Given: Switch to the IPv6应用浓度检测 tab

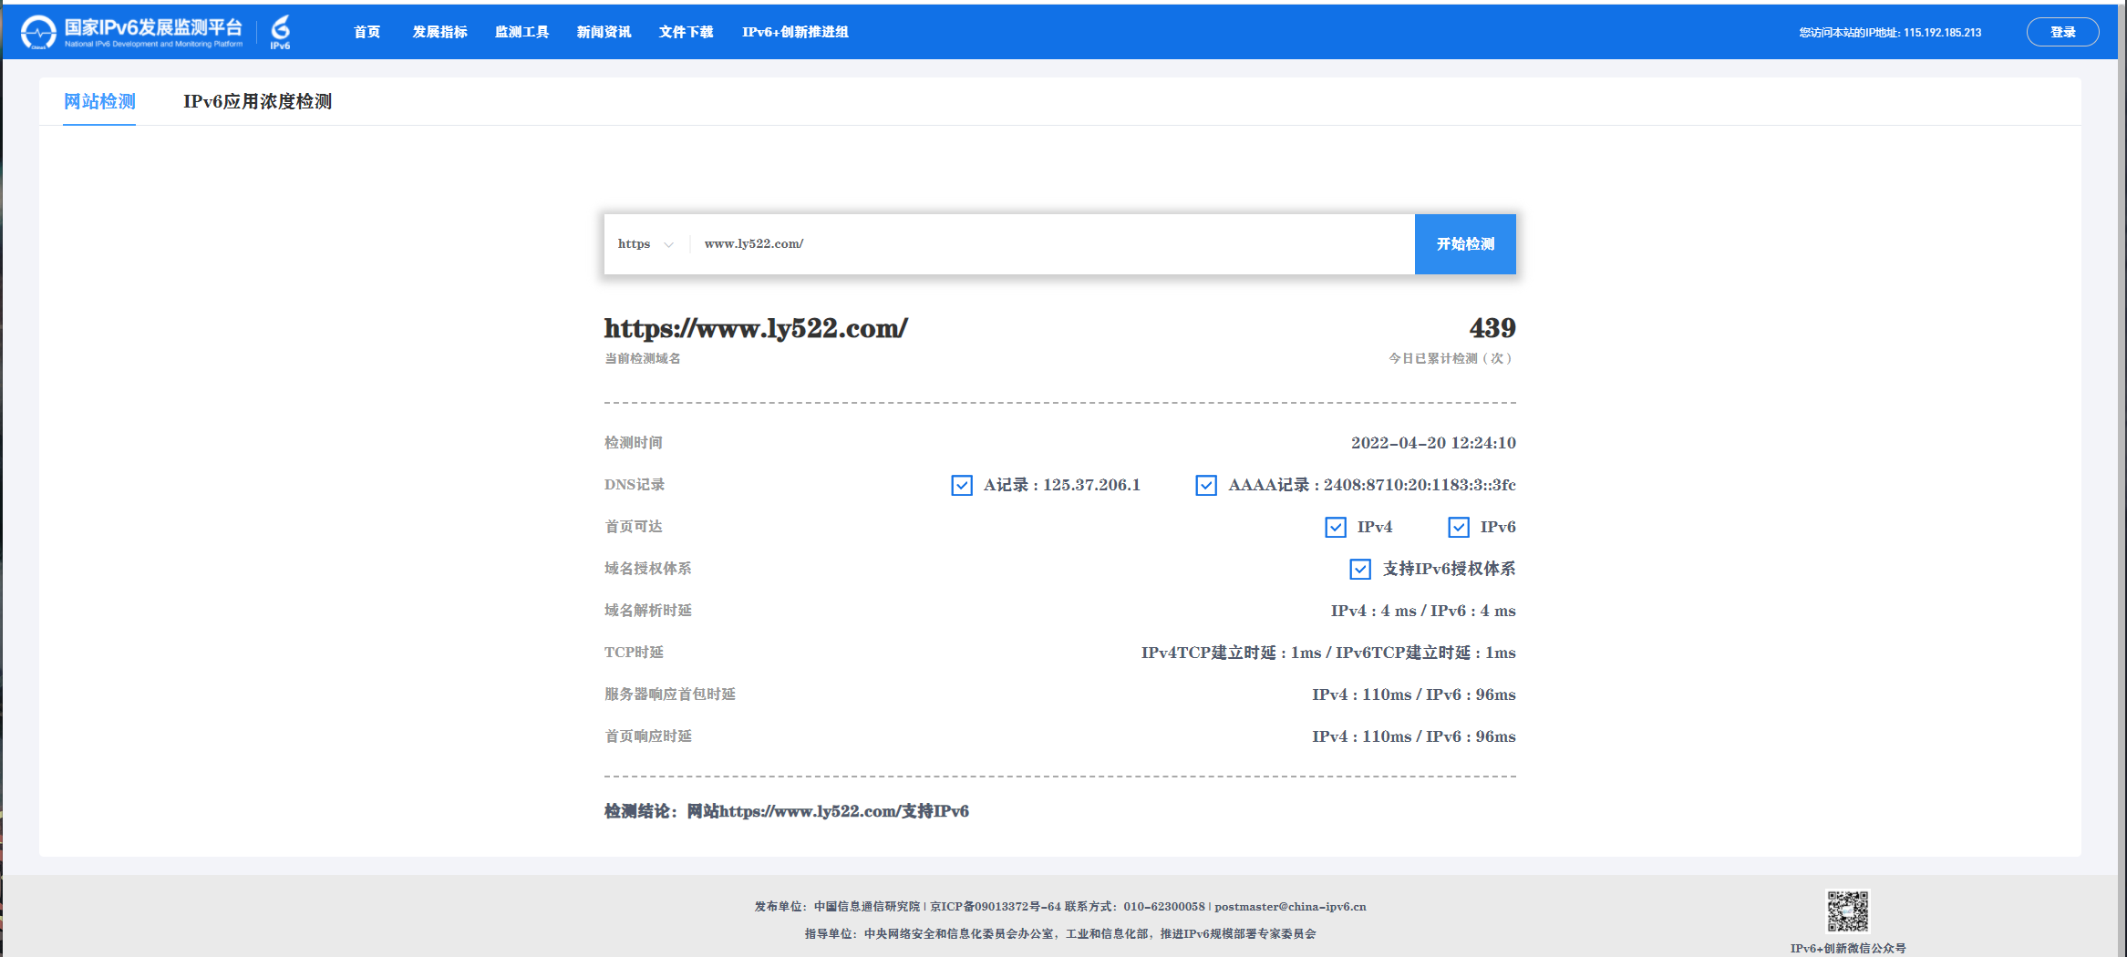Looking at the screenshot, I should 258,102.
